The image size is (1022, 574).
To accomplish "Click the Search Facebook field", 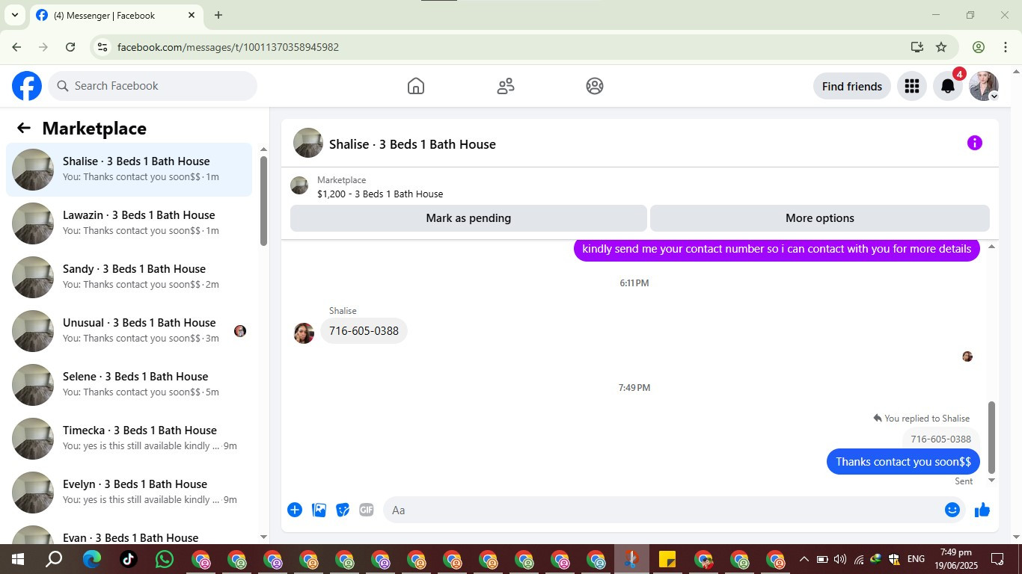I will [x=153, y=86].
